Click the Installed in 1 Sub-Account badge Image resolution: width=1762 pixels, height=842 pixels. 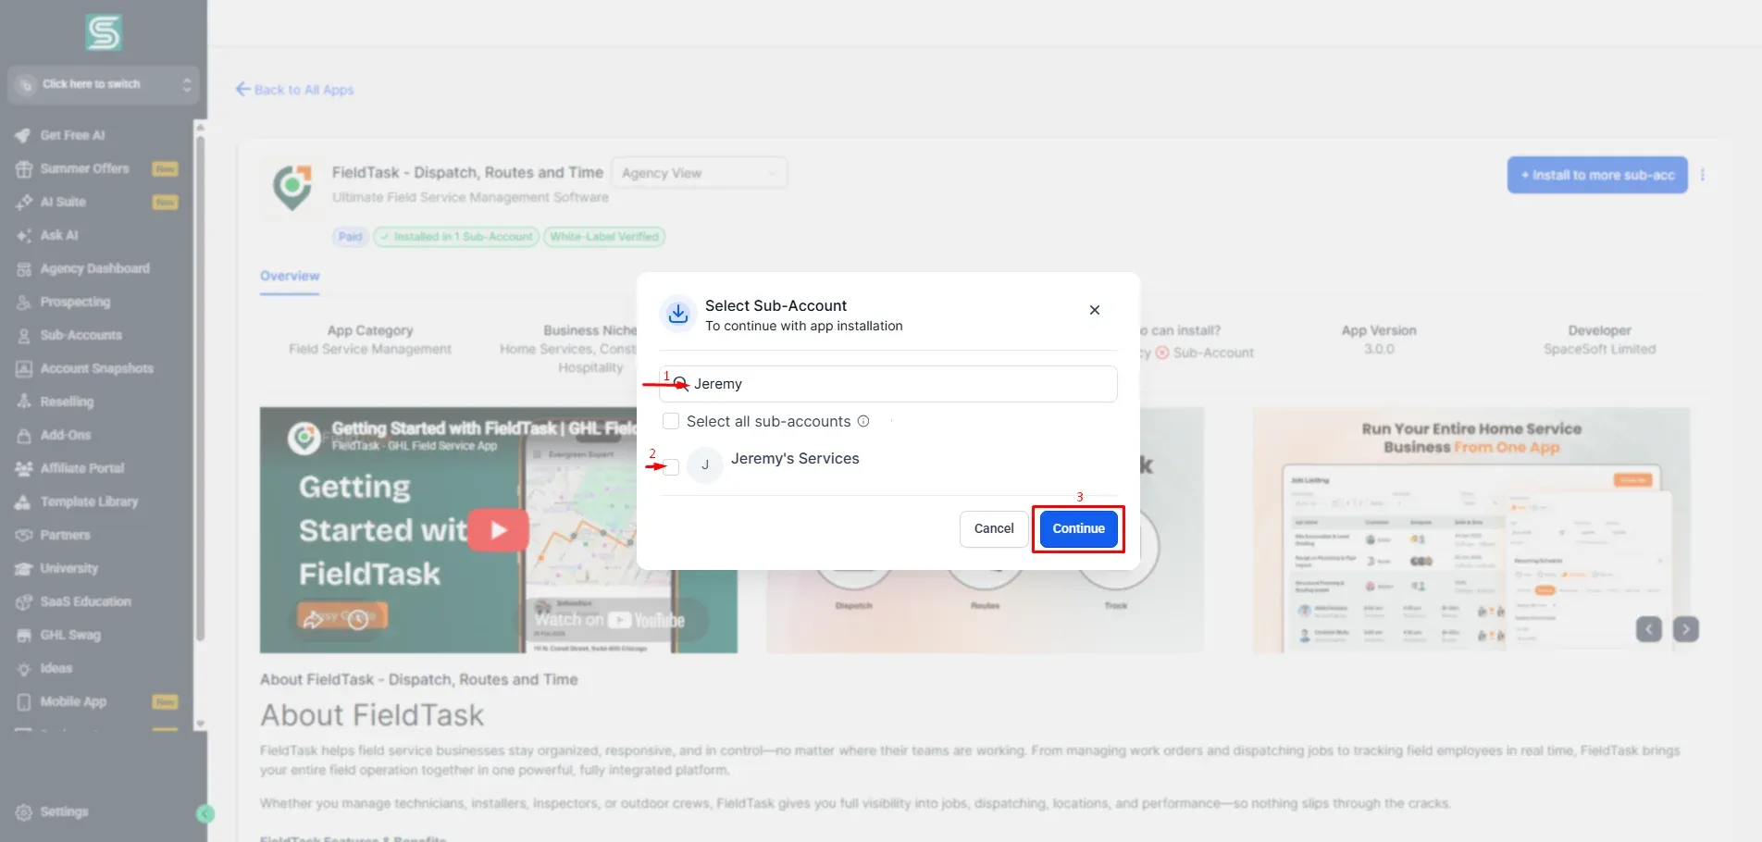tap(456, 237)
